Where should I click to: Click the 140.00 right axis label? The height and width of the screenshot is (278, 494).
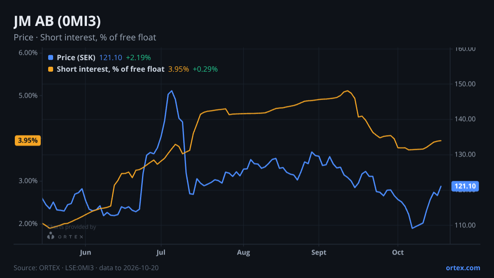tap(465, 119)
